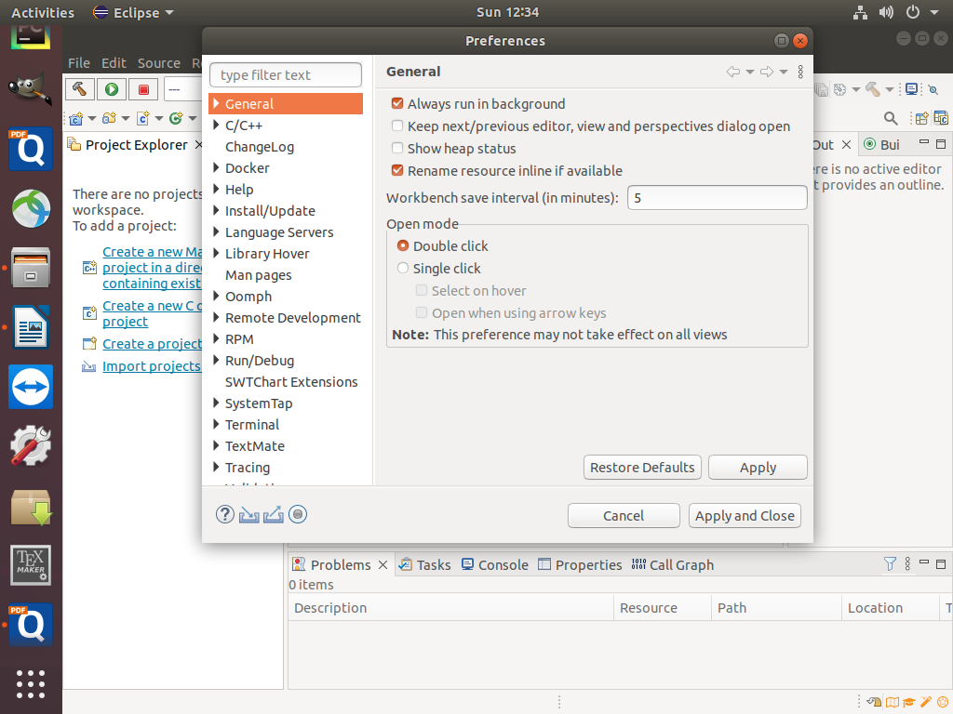Expand the General preferences node
Image resolution: width=953 pixels, height=714 pixels.
pyautogui.click(x=216, y=104)
